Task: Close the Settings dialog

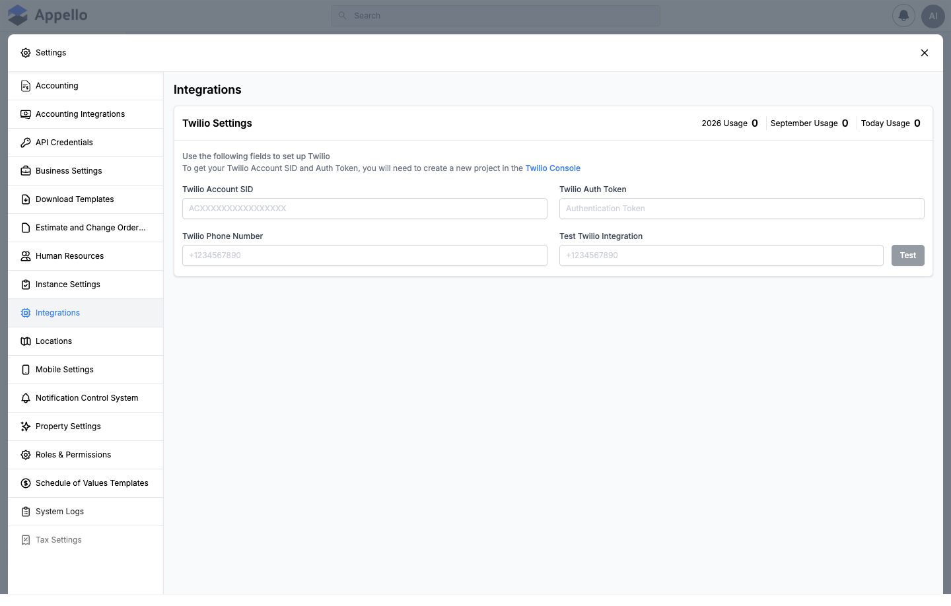Action: point(925,53)
